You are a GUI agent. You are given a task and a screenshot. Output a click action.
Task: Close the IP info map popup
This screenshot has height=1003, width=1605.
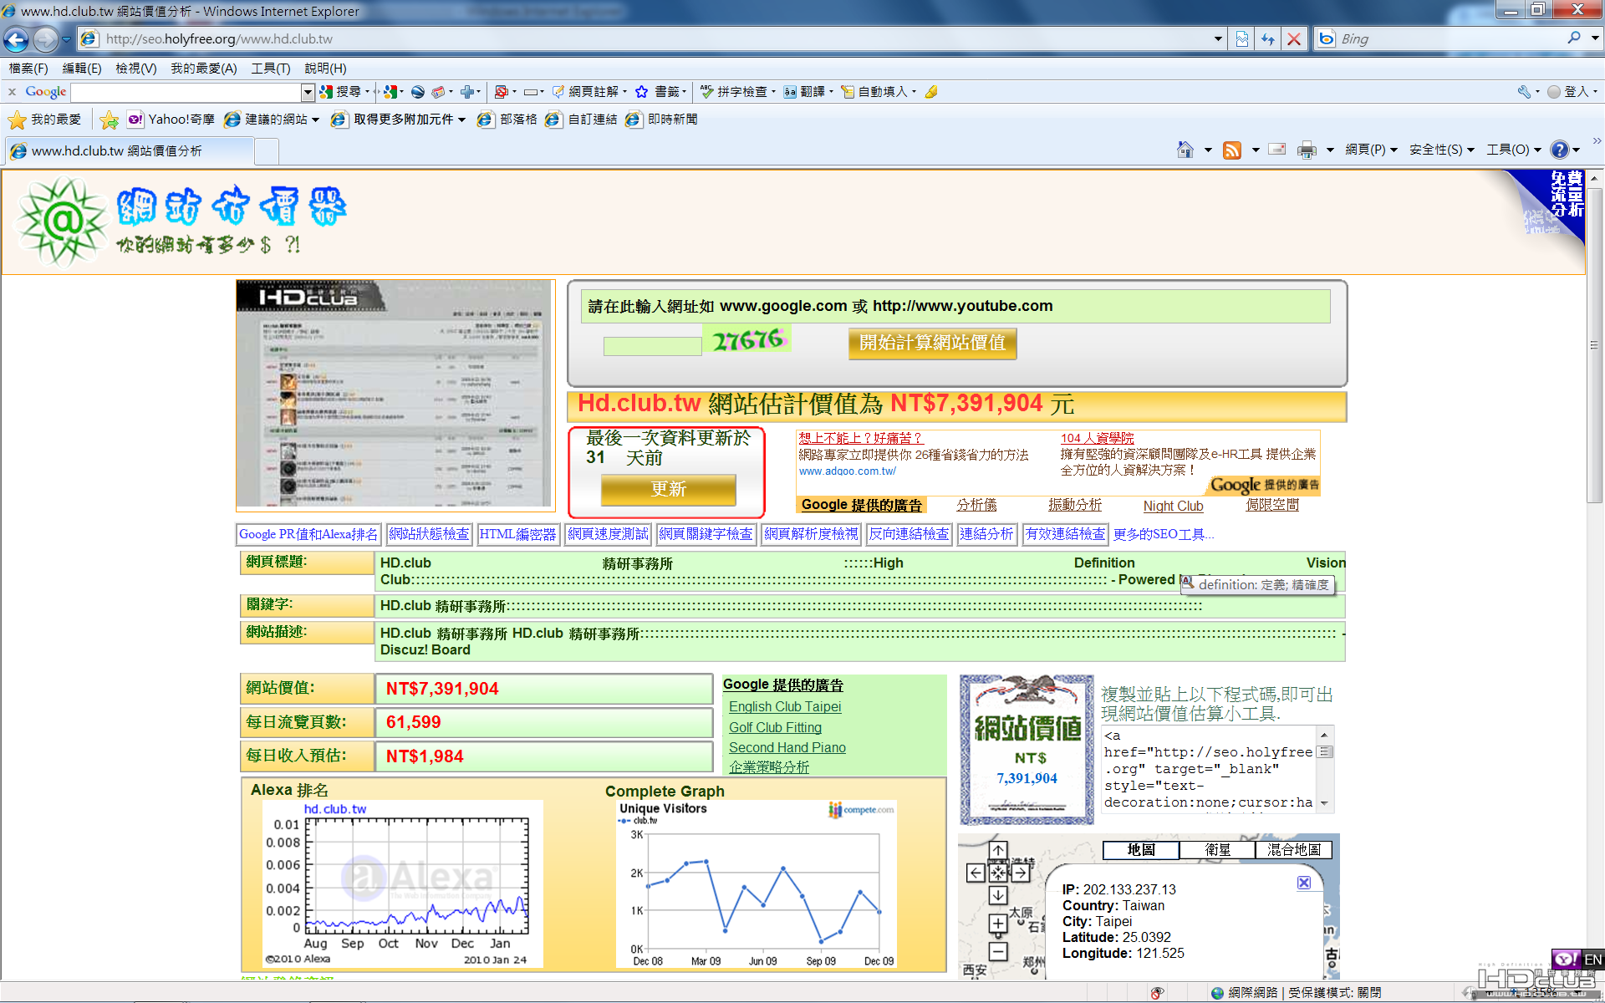(x=1303, y=883)
